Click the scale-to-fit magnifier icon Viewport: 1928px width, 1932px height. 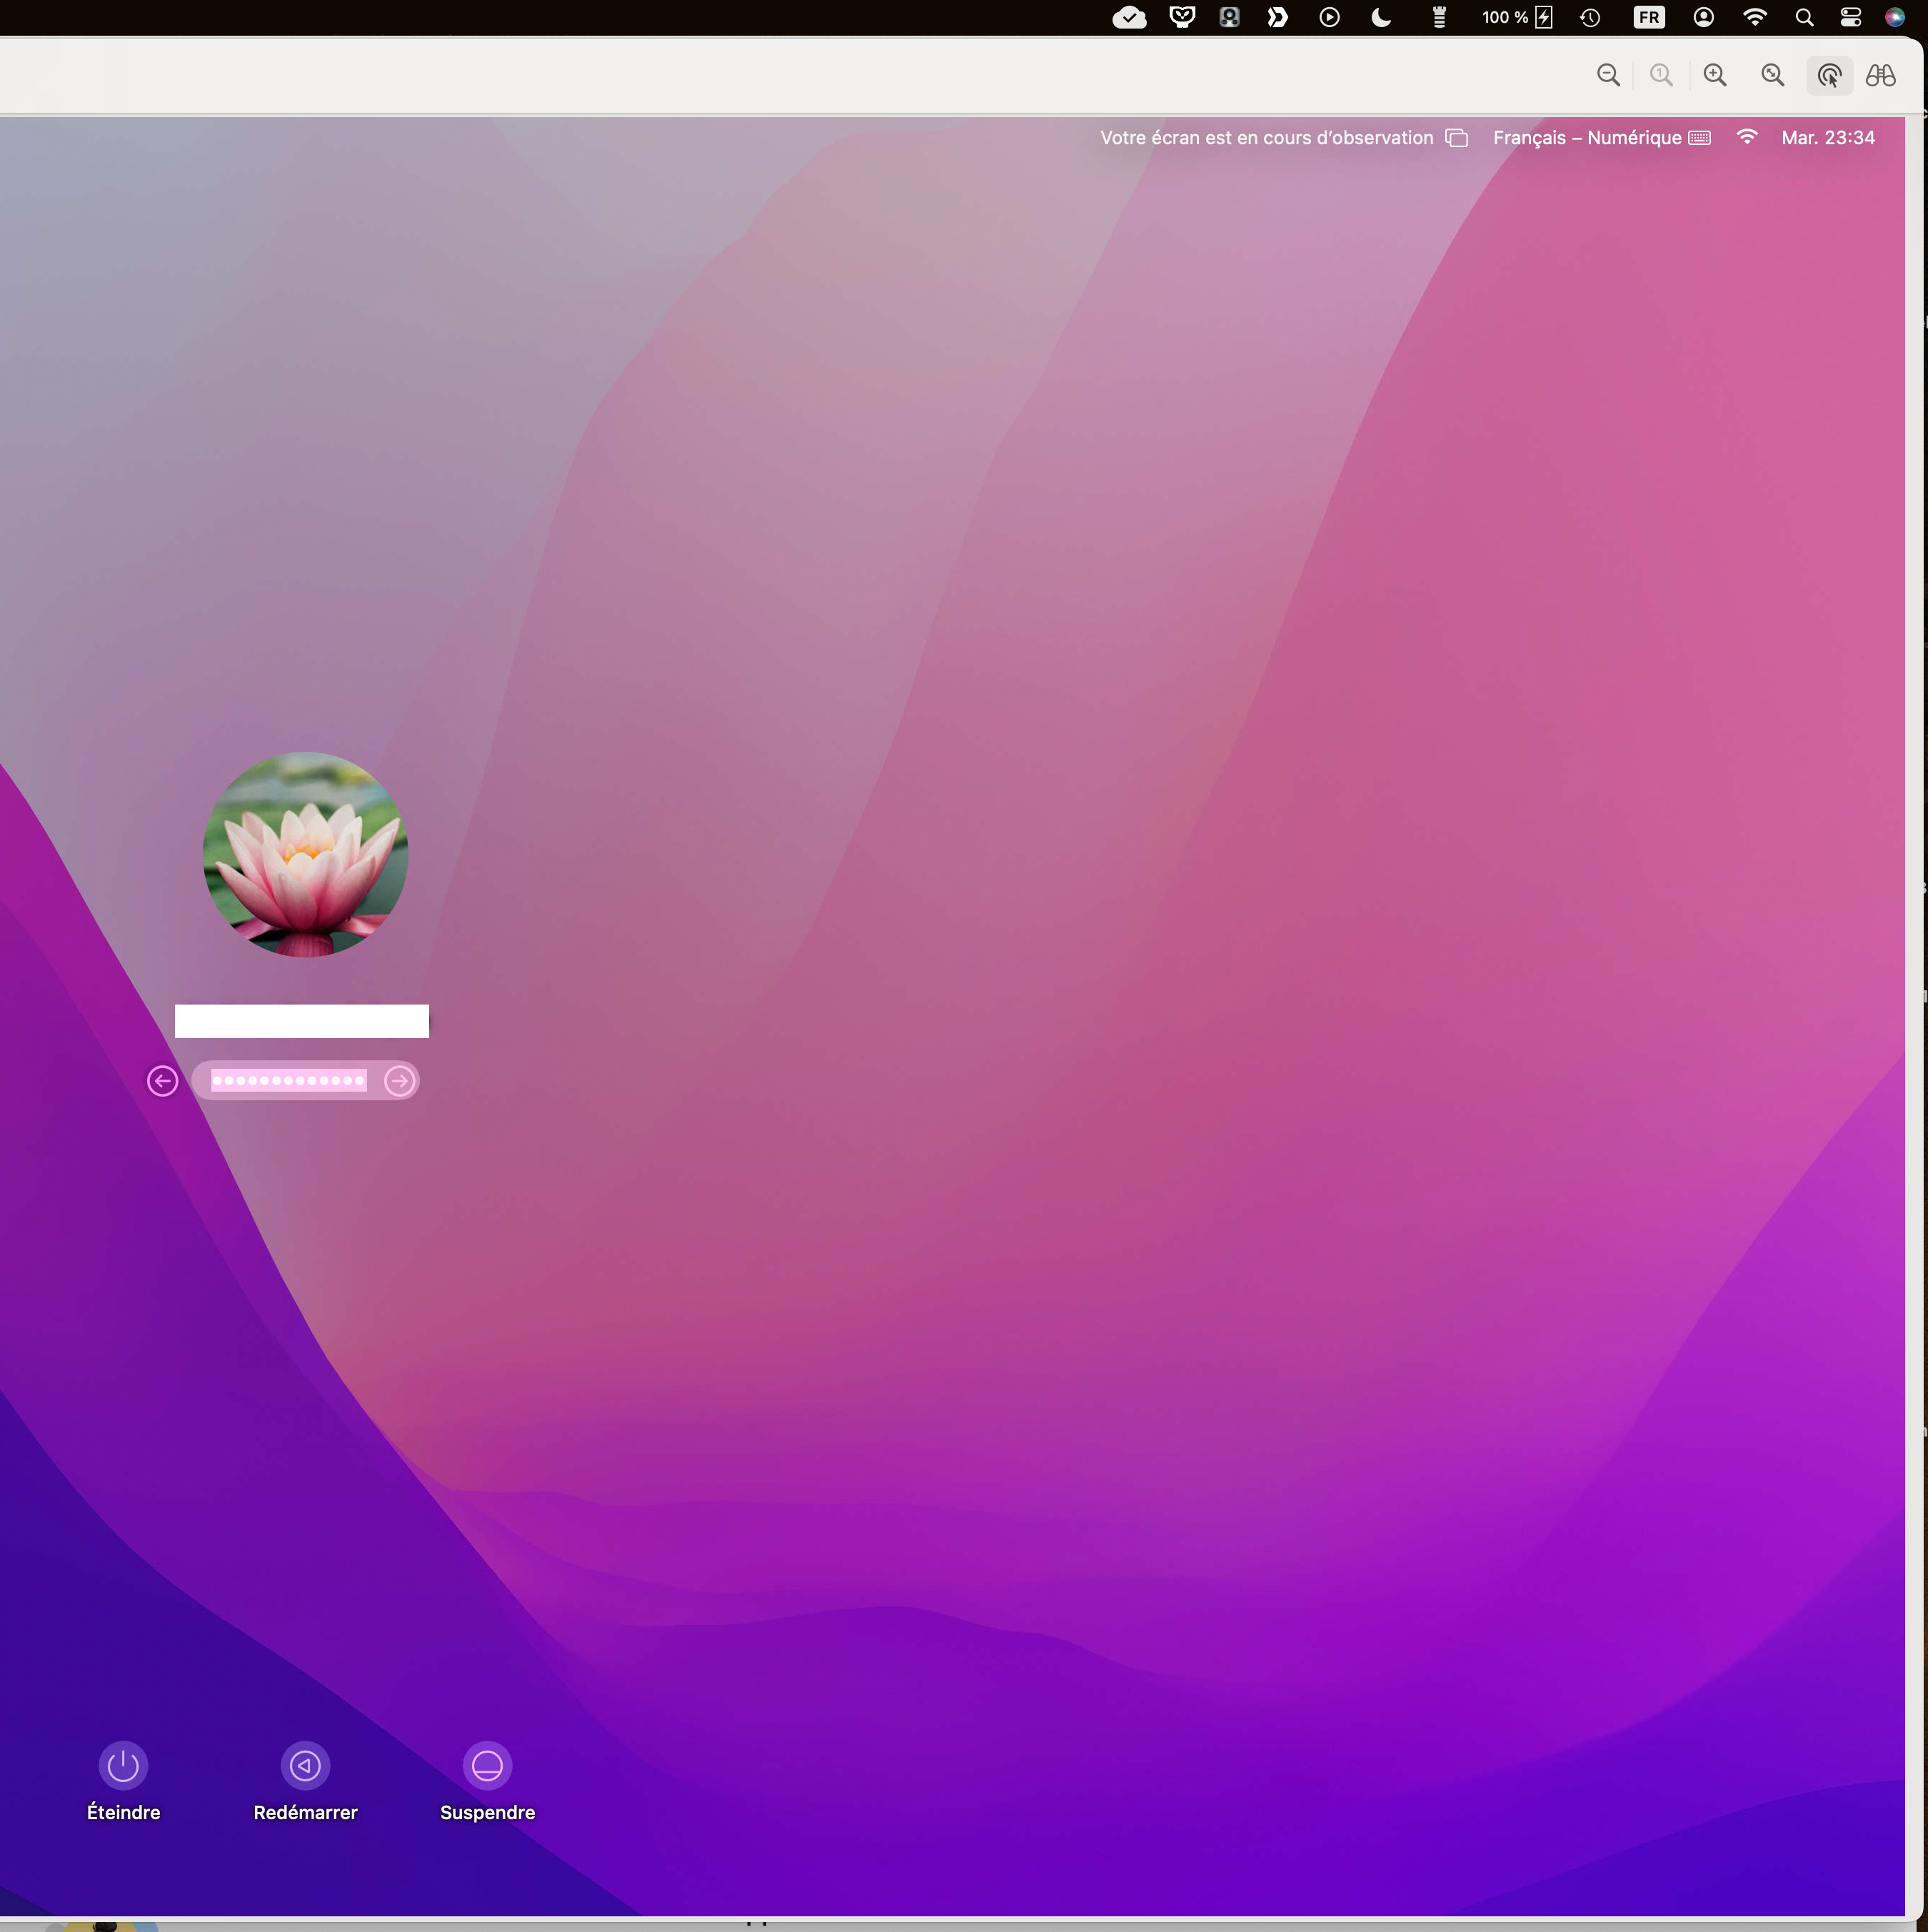(x=1772, y=75)
